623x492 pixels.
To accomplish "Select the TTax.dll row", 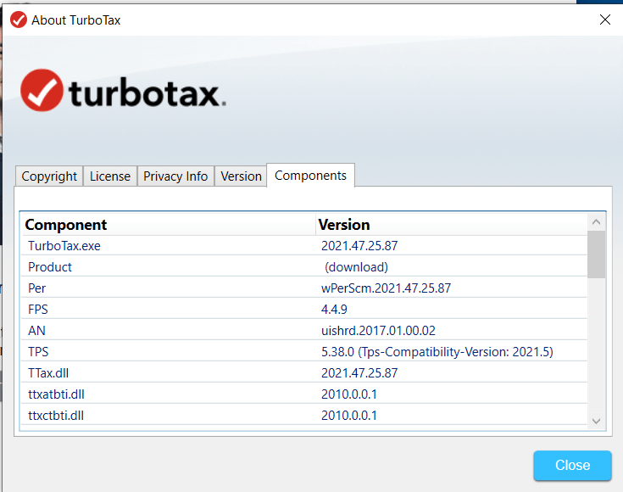I will pyautogui.click(x=304, y=373).
